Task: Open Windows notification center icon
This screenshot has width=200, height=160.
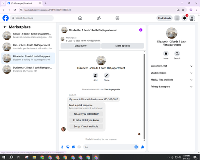Action: tap(195, 157)
